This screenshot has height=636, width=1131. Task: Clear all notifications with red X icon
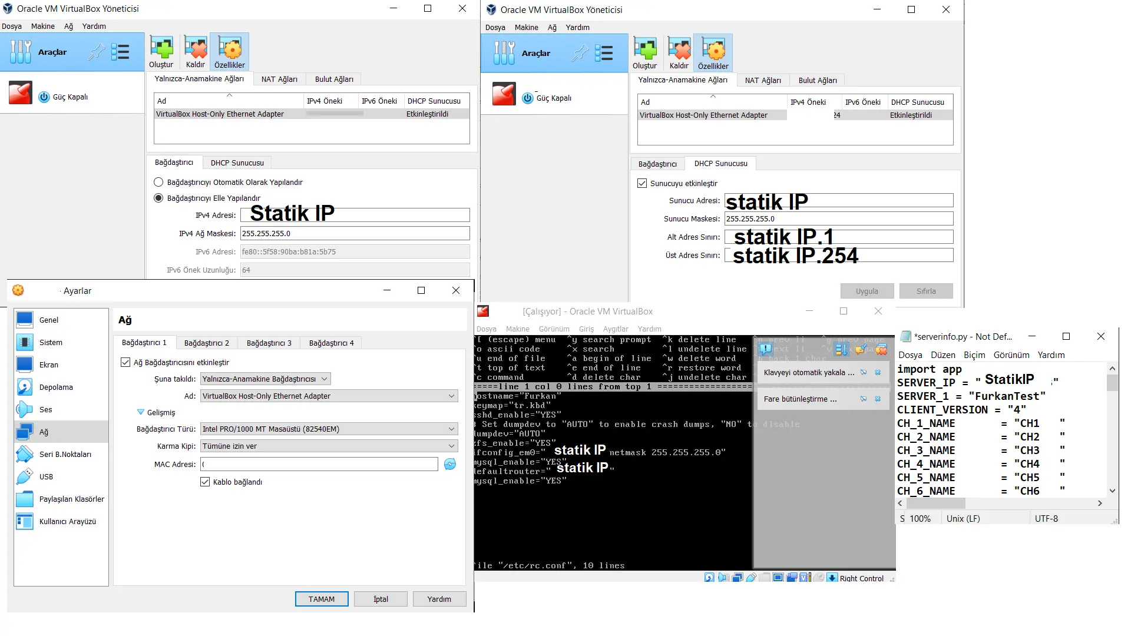point(881,349)
